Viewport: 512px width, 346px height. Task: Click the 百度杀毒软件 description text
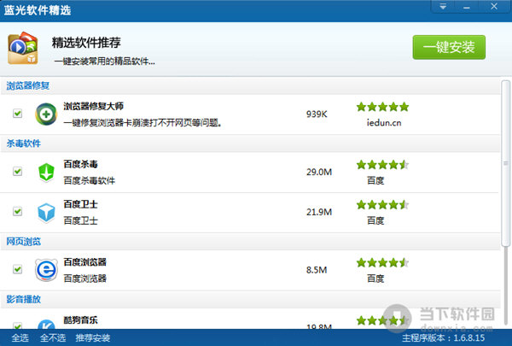89,180
